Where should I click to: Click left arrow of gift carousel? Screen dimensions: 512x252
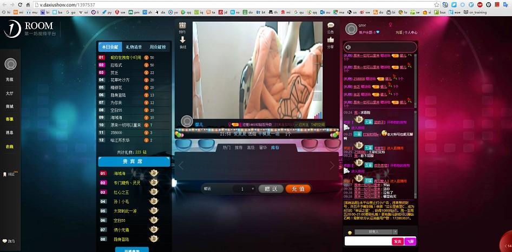(181, 166)
